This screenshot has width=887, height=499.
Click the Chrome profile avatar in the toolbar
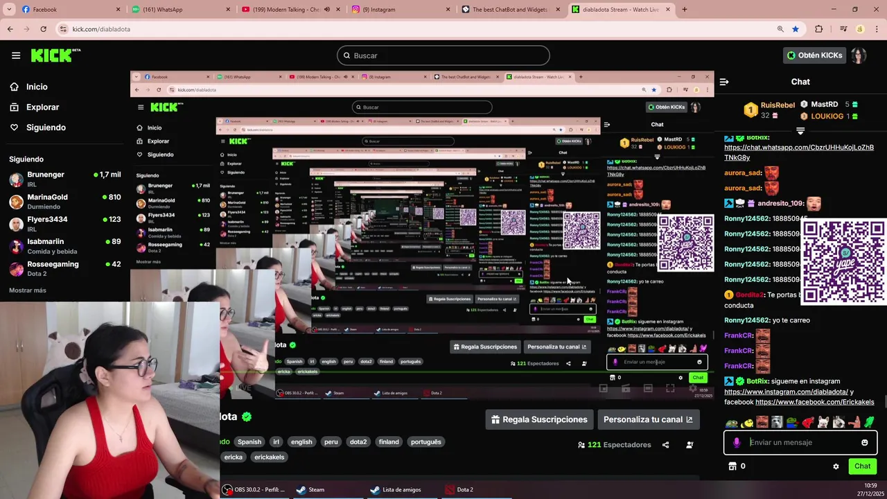860,29
